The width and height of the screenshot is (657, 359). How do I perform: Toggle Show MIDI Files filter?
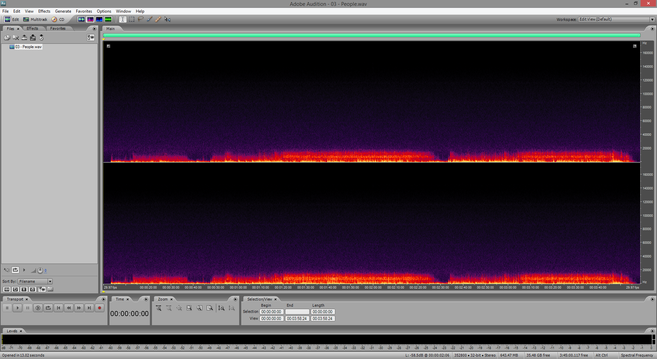tap(33, 289)
